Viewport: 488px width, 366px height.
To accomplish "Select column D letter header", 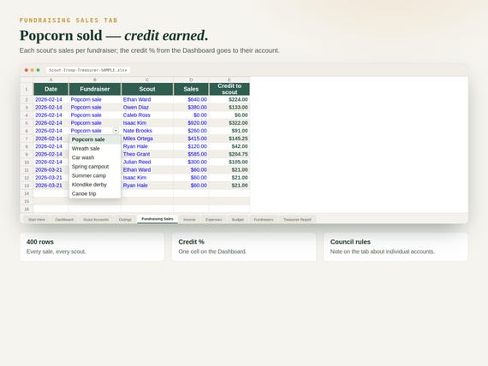I will pos(191,80).
